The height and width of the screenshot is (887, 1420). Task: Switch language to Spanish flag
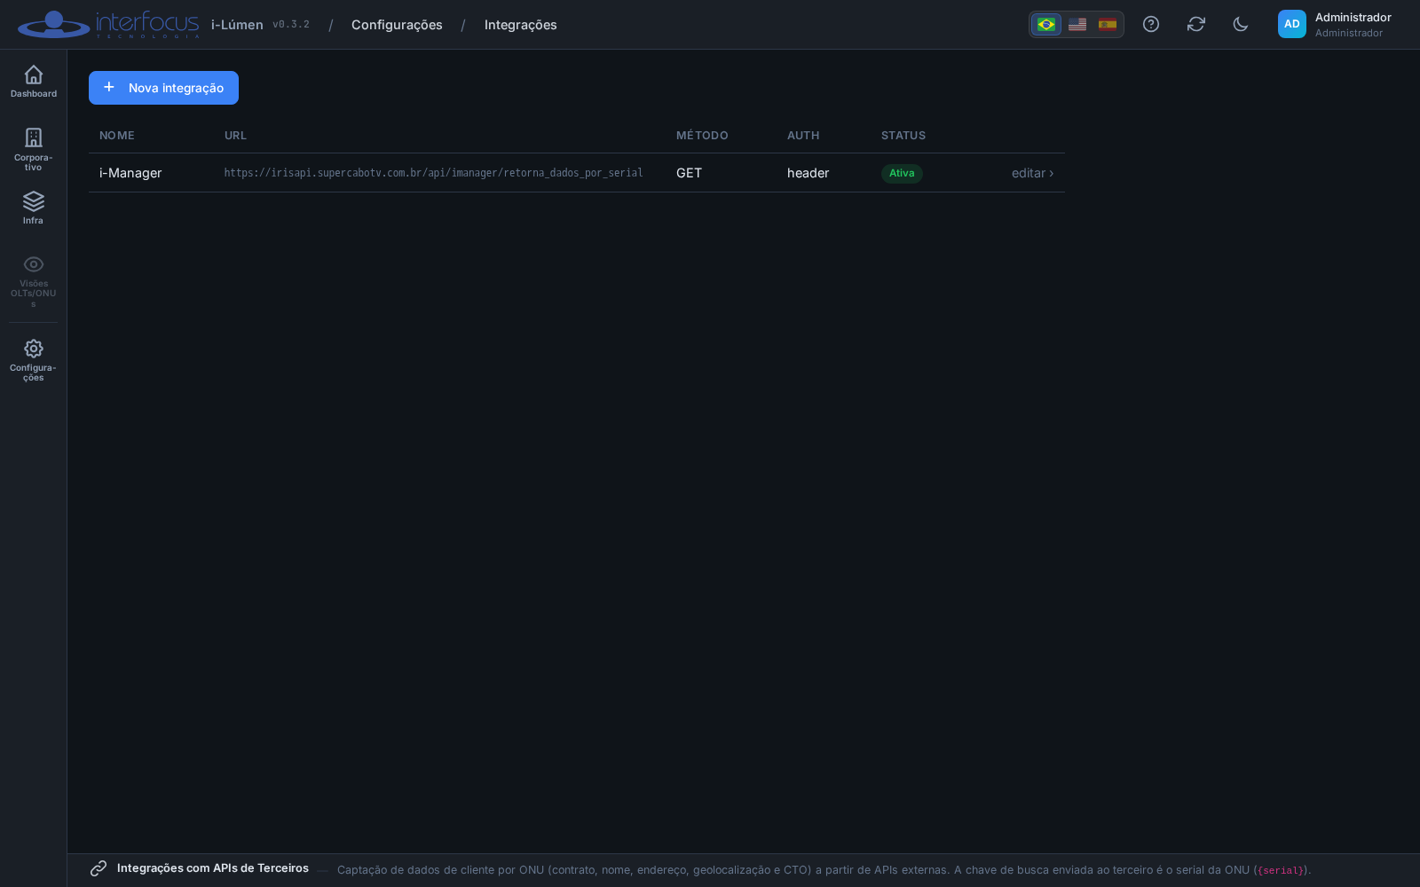[x=1108, y=24]
